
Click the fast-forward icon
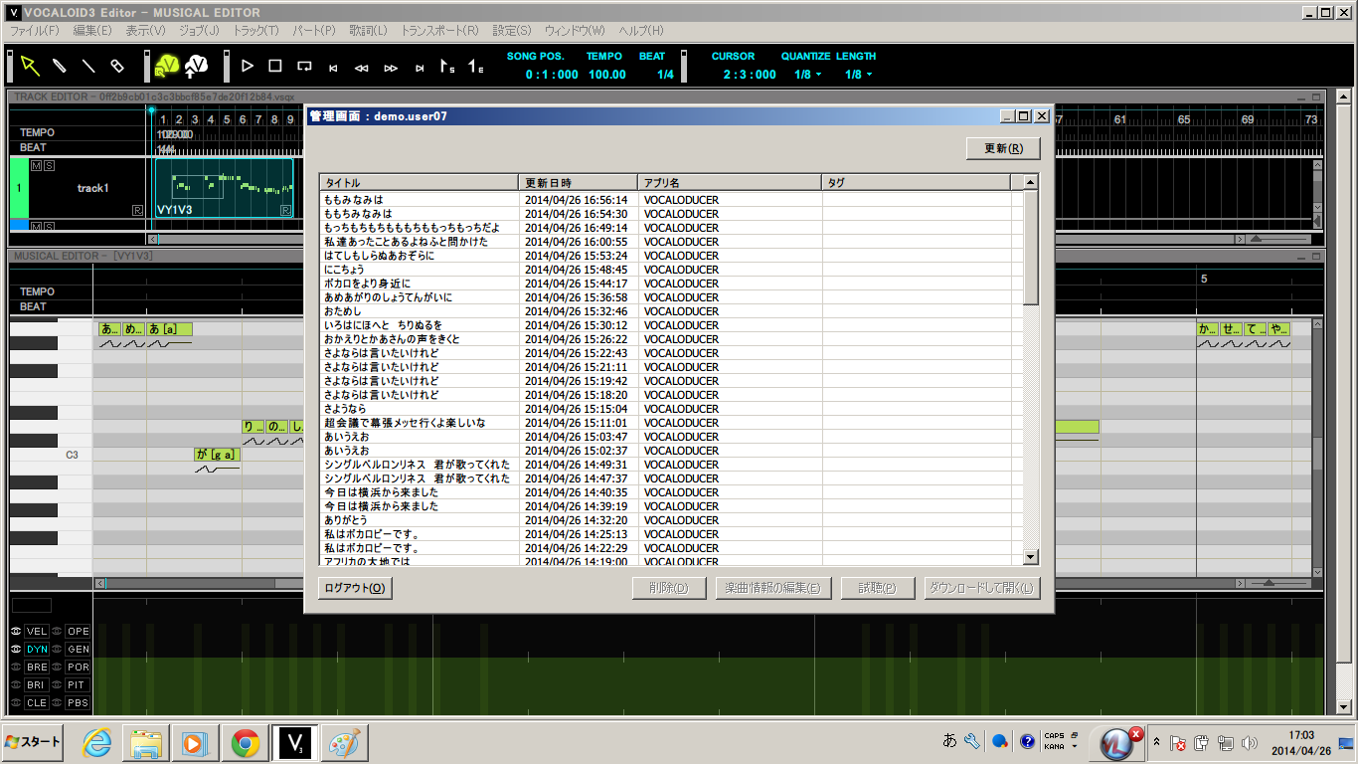pos(391,68)
